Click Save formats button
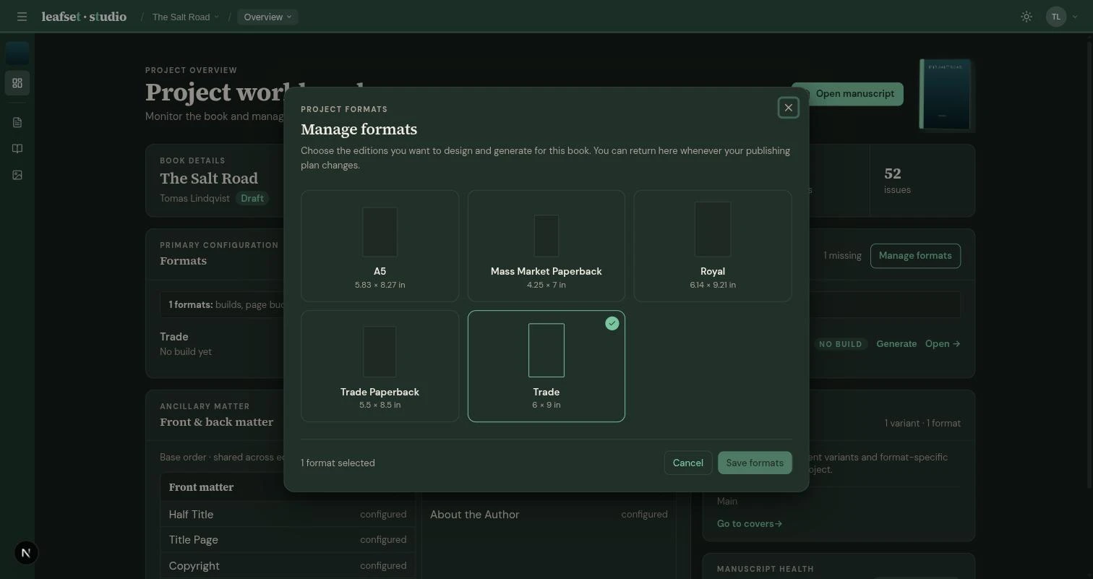Screen dimensions: 1093x579 (755, 463)
